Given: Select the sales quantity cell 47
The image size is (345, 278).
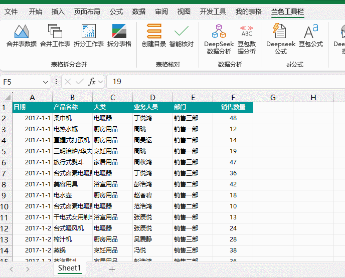Looking at the screenshot, I should [x=233, y=162].
